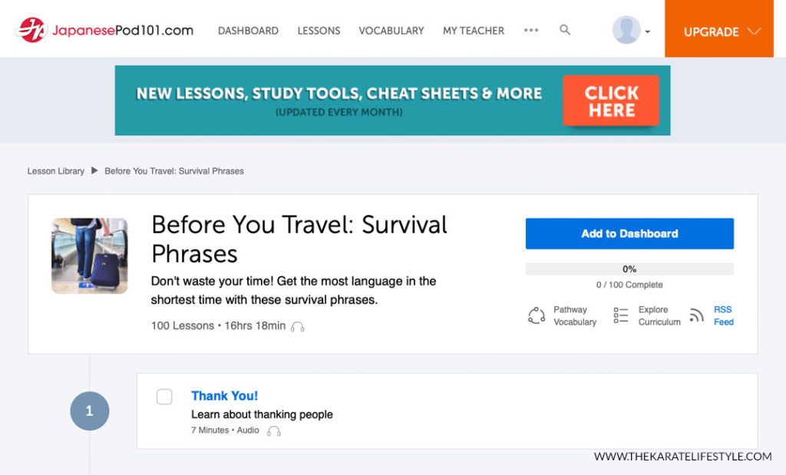Image resolution: width=786 pixels, height=475 pixels.
Task: Expand the three-dots more menu
Action: point(531,30)
